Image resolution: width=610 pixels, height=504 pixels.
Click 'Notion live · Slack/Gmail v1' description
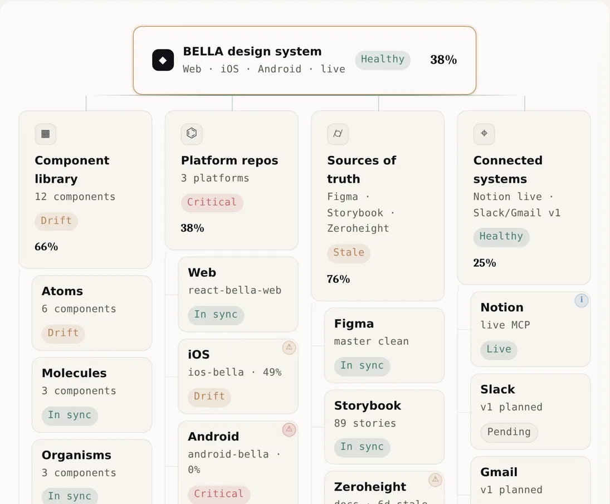coord(517,205)
